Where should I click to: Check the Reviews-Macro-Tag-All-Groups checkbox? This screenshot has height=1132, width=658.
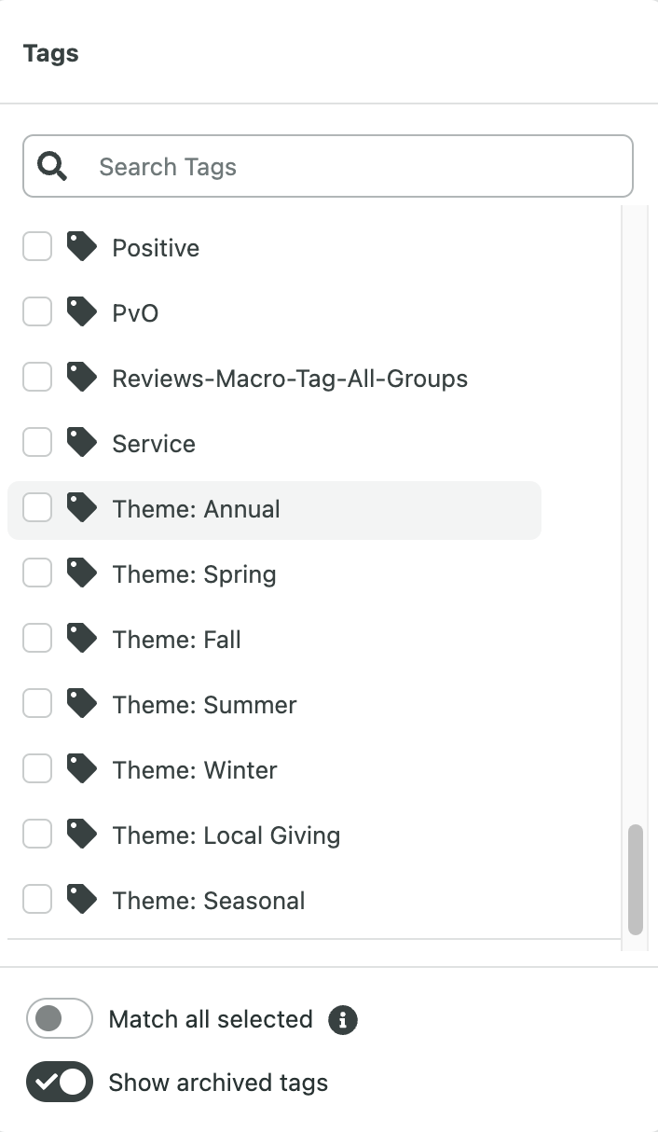click(37, 378)
